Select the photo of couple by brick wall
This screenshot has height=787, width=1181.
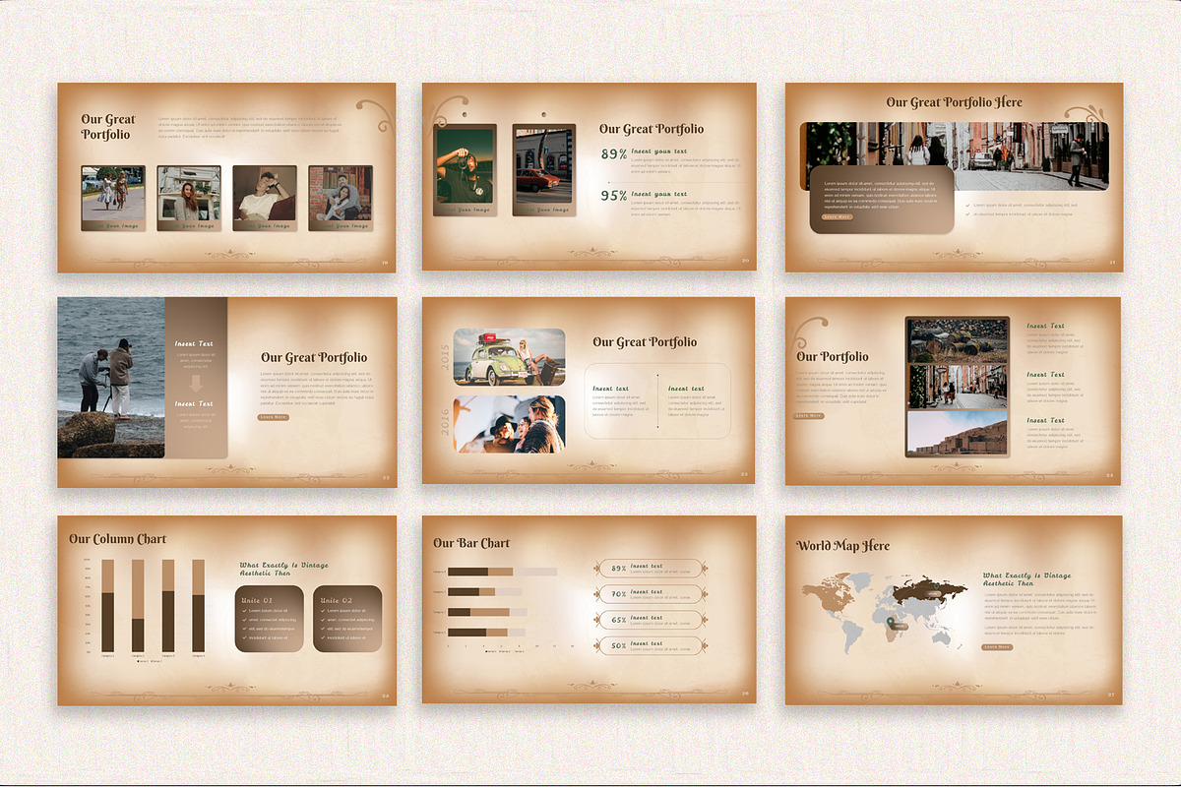(341, 193)
